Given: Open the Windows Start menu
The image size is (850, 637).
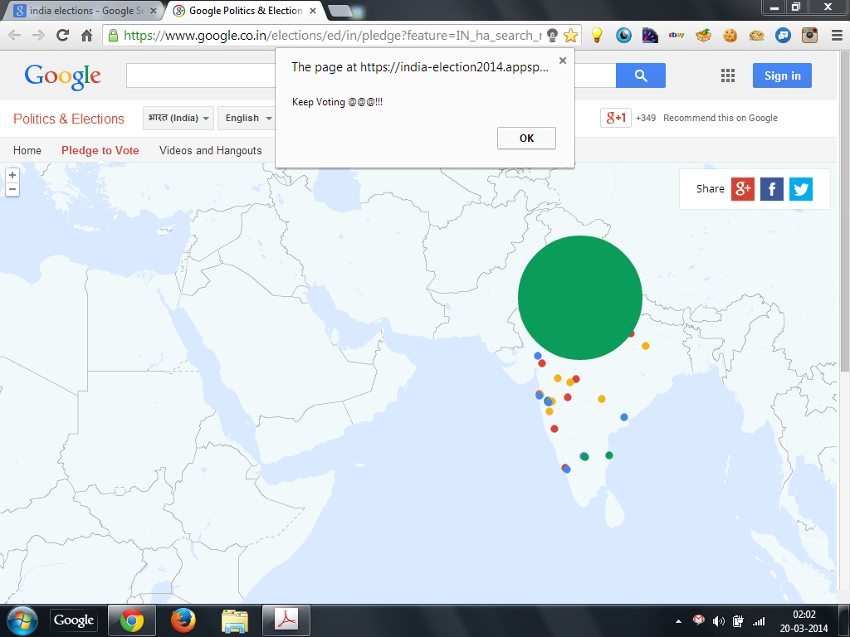Looking at the screenshot, I should coord(22,620).
